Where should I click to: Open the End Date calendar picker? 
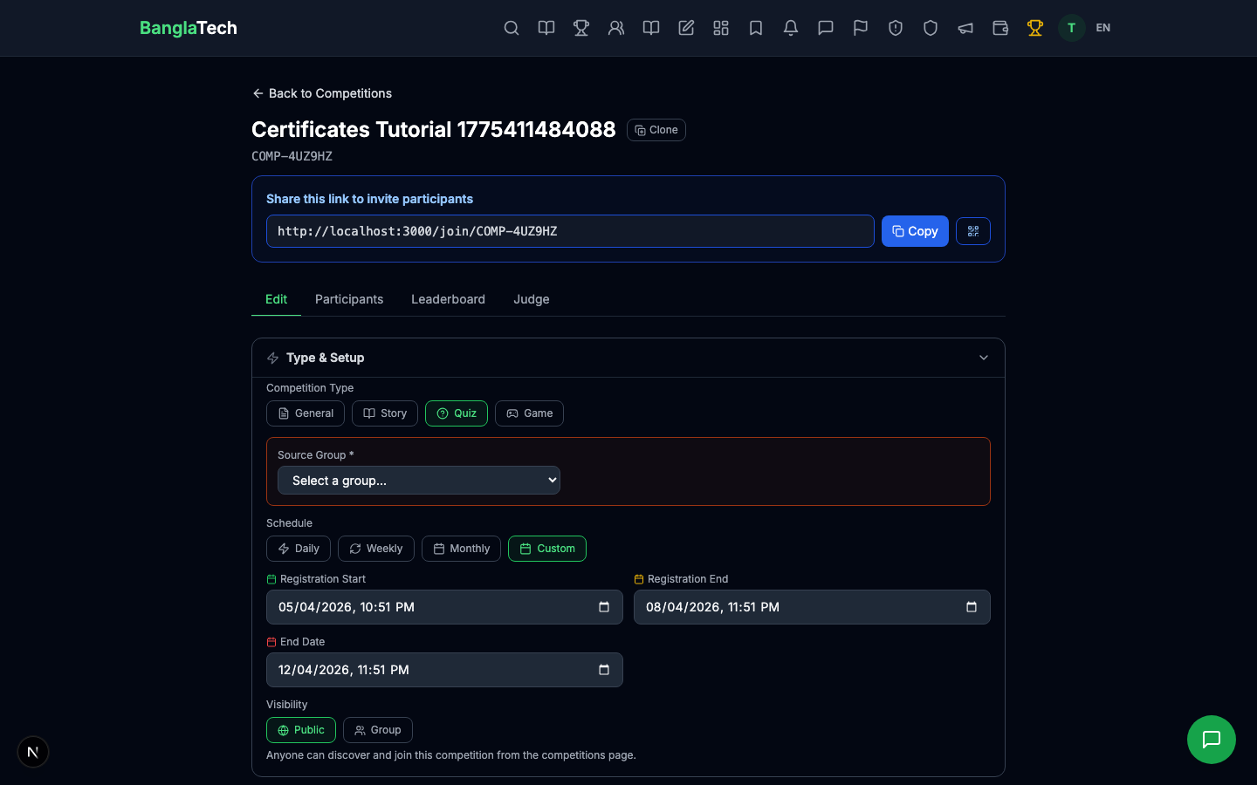[x=604, y=670]
